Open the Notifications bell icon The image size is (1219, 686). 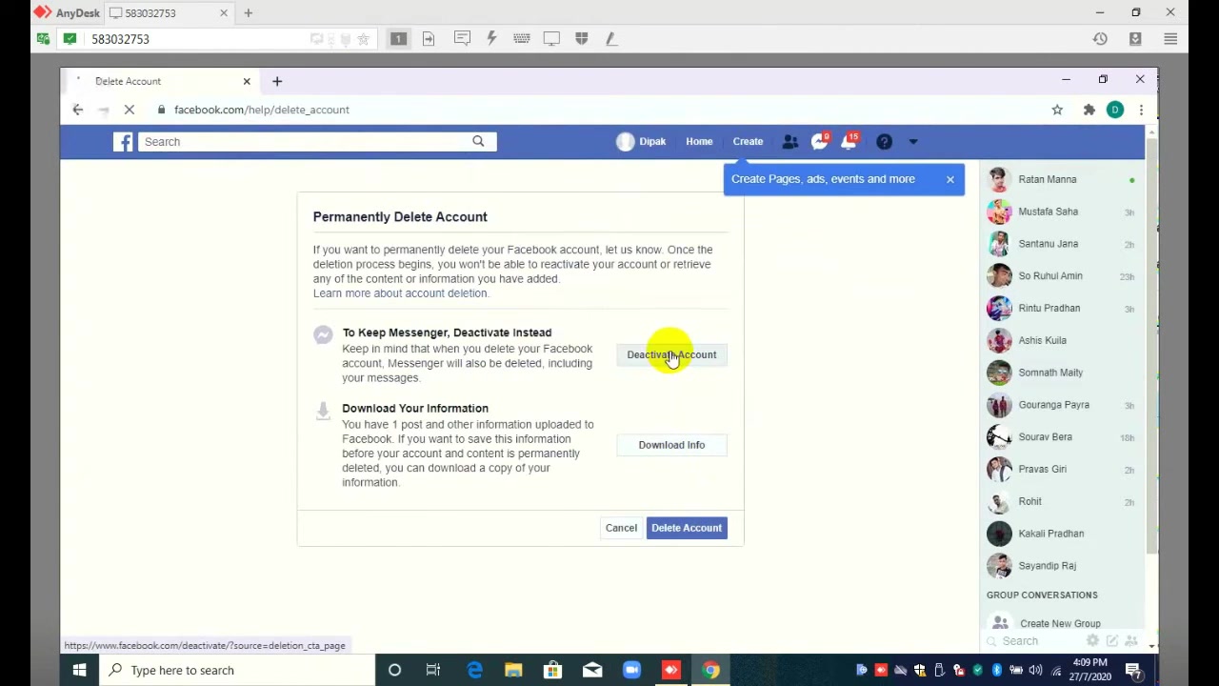(849, 141)
